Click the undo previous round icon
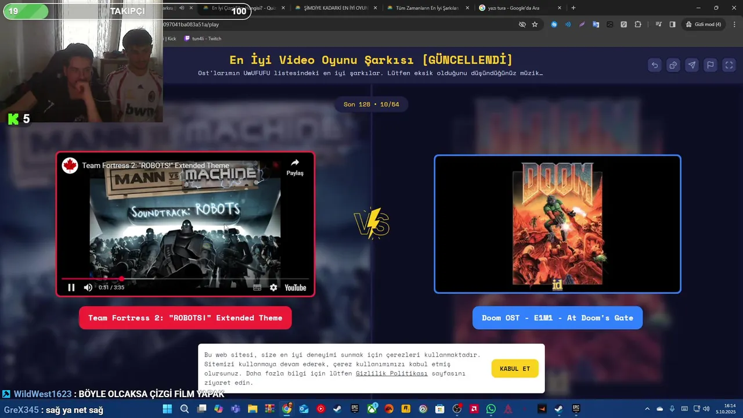 [655, 65]
